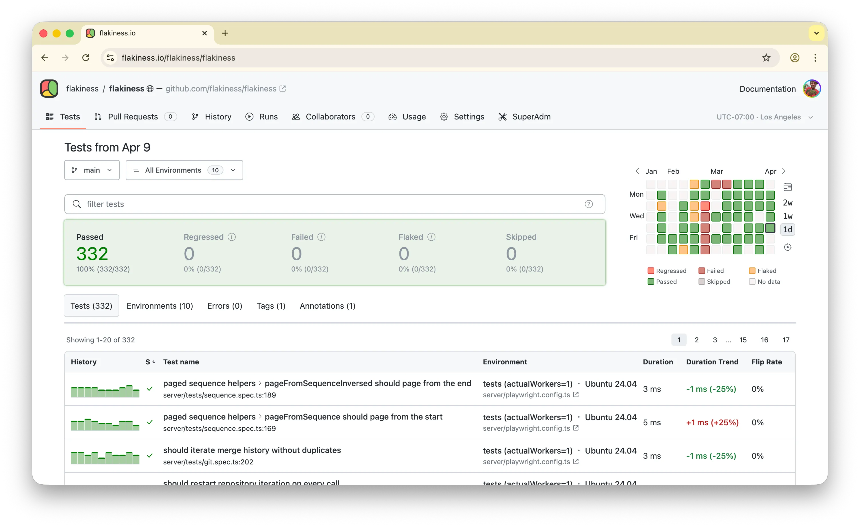Click the filter tests search field

click(334, 204)
